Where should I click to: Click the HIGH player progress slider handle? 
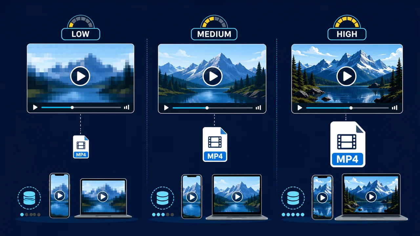[351, 108]
